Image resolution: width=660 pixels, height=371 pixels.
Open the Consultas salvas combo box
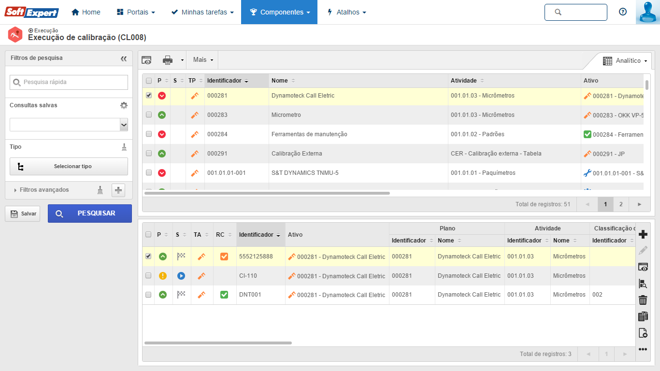(x=69, y=125)
